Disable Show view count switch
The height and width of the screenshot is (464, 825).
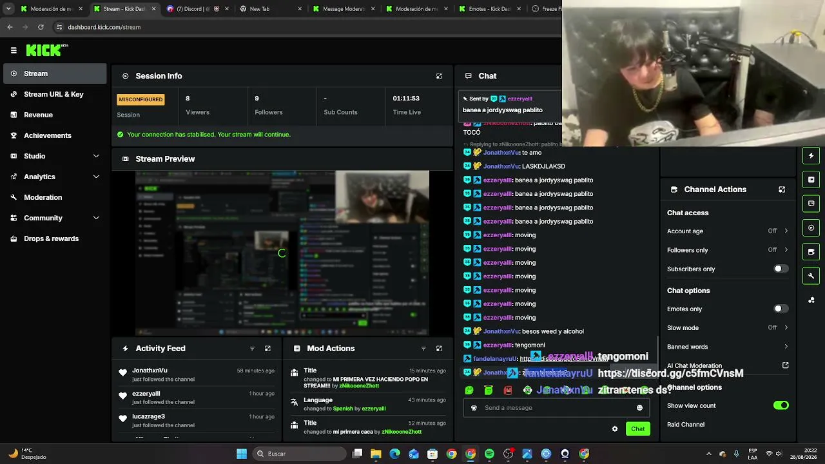(x=781, y=405)
